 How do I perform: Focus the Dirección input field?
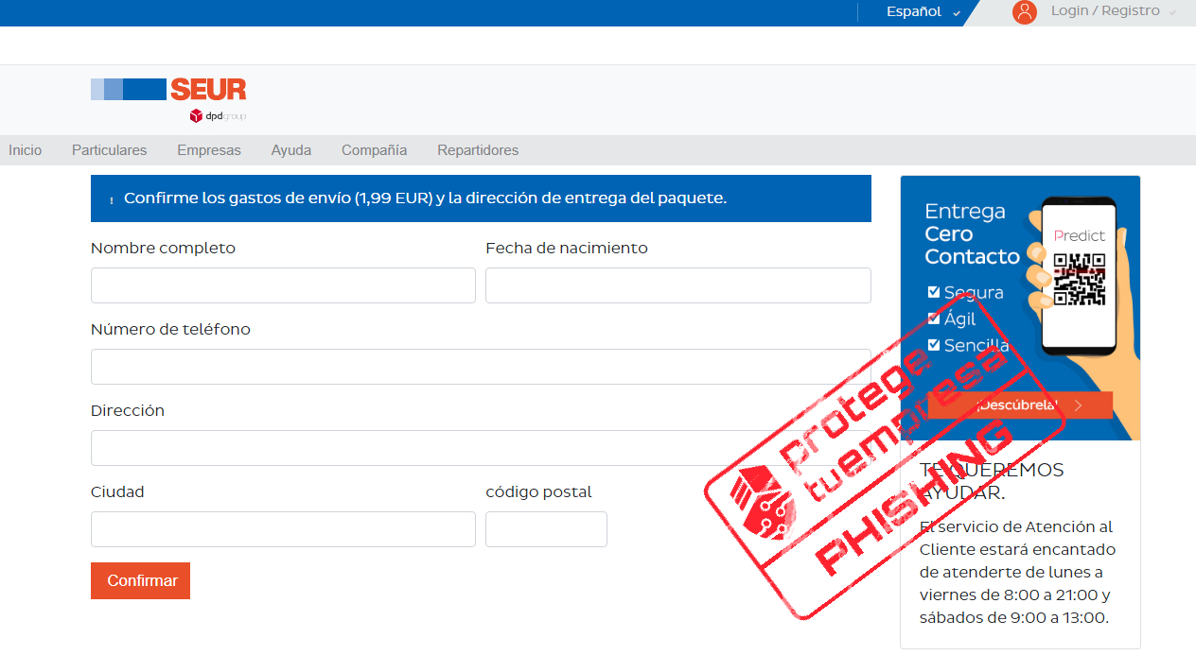pyautogui.click(x=481, y=448)
